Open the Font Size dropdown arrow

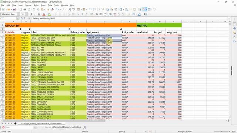point(26,14)
